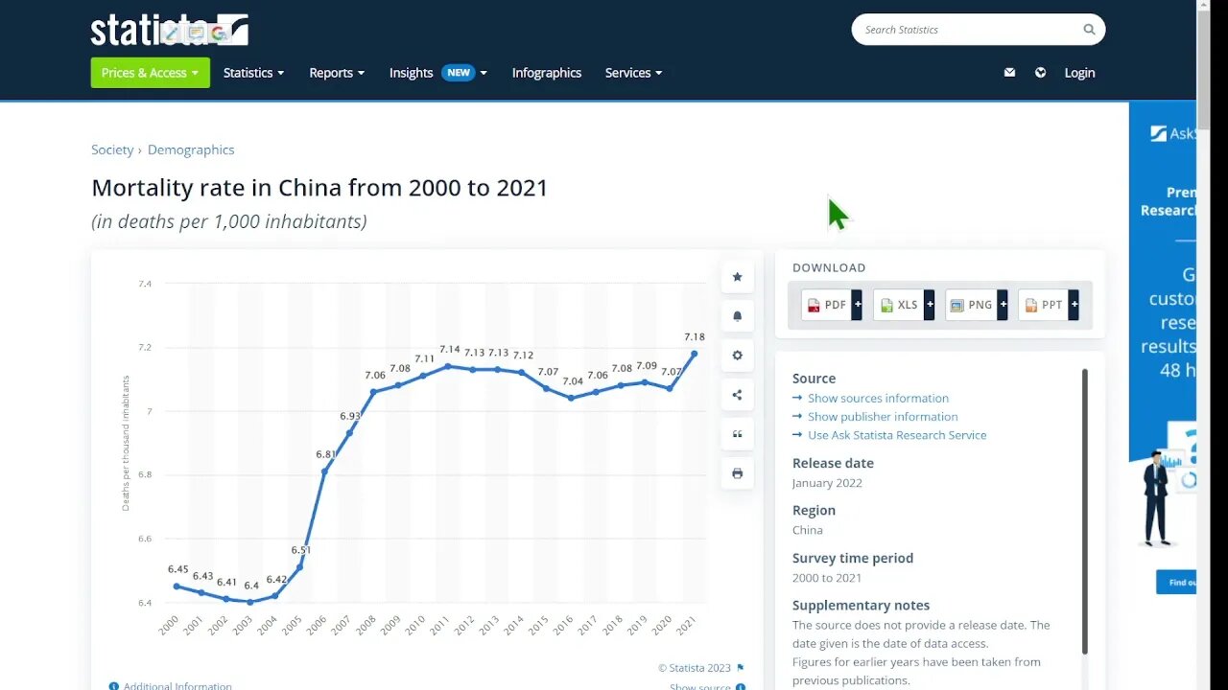
Task: Go to Society breadcrumb
Action: [x=112, y=149]
